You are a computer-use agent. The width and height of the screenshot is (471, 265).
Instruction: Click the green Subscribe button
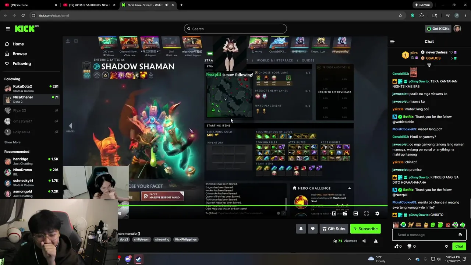(x=365, y=229)
